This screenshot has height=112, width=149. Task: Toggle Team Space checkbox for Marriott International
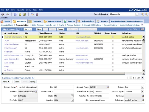click(113, 37)
